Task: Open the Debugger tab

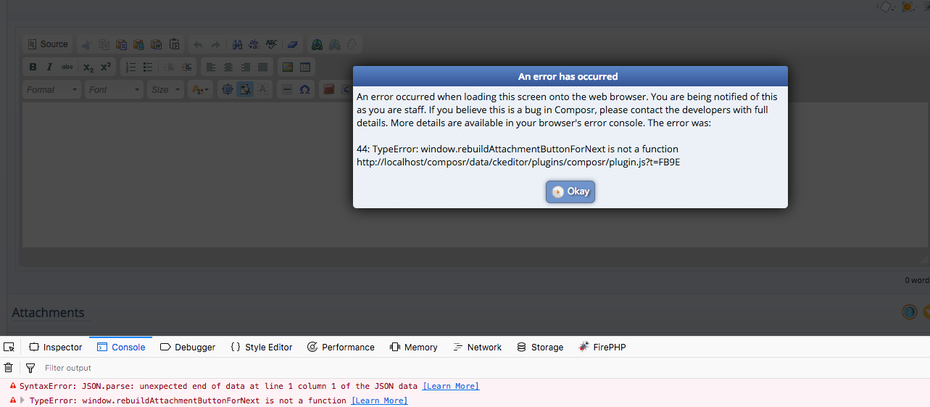Action: (x=188, y=348)
